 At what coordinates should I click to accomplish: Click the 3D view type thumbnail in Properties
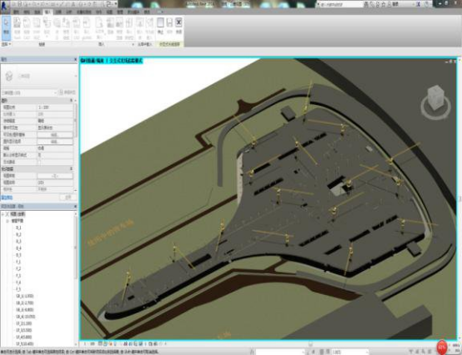[9, 76]
